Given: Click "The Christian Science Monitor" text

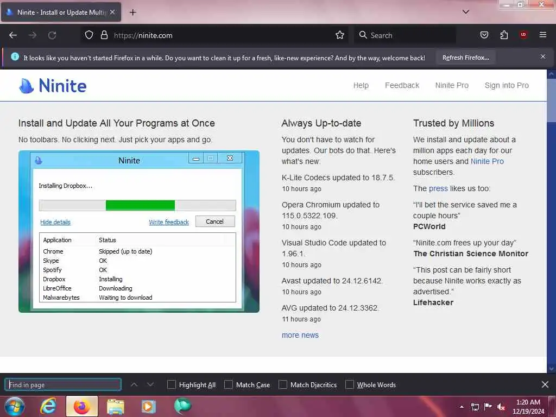Looking at the screenshot, I should click(471, 254).
